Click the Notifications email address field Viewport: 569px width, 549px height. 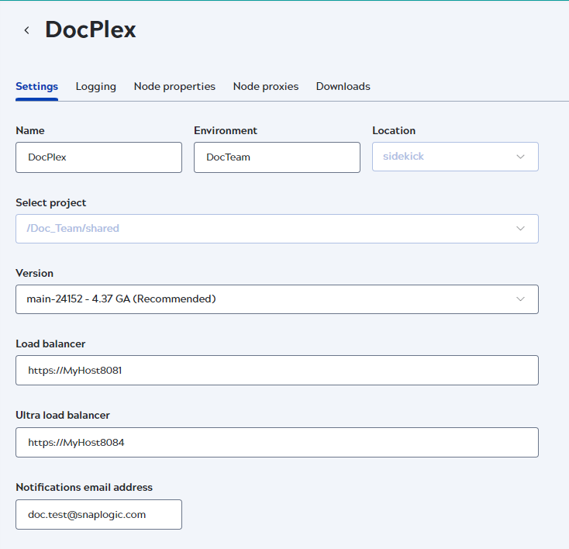(98, 514)
